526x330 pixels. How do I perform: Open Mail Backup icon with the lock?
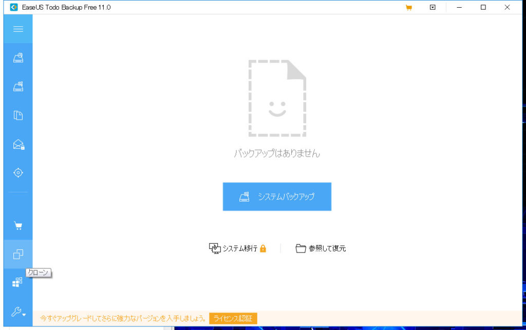tap(18, 144)
